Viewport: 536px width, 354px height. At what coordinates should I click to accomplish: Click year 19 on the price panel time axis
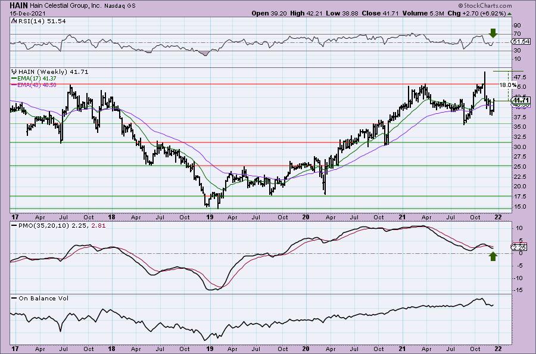[x=210, y=217]
